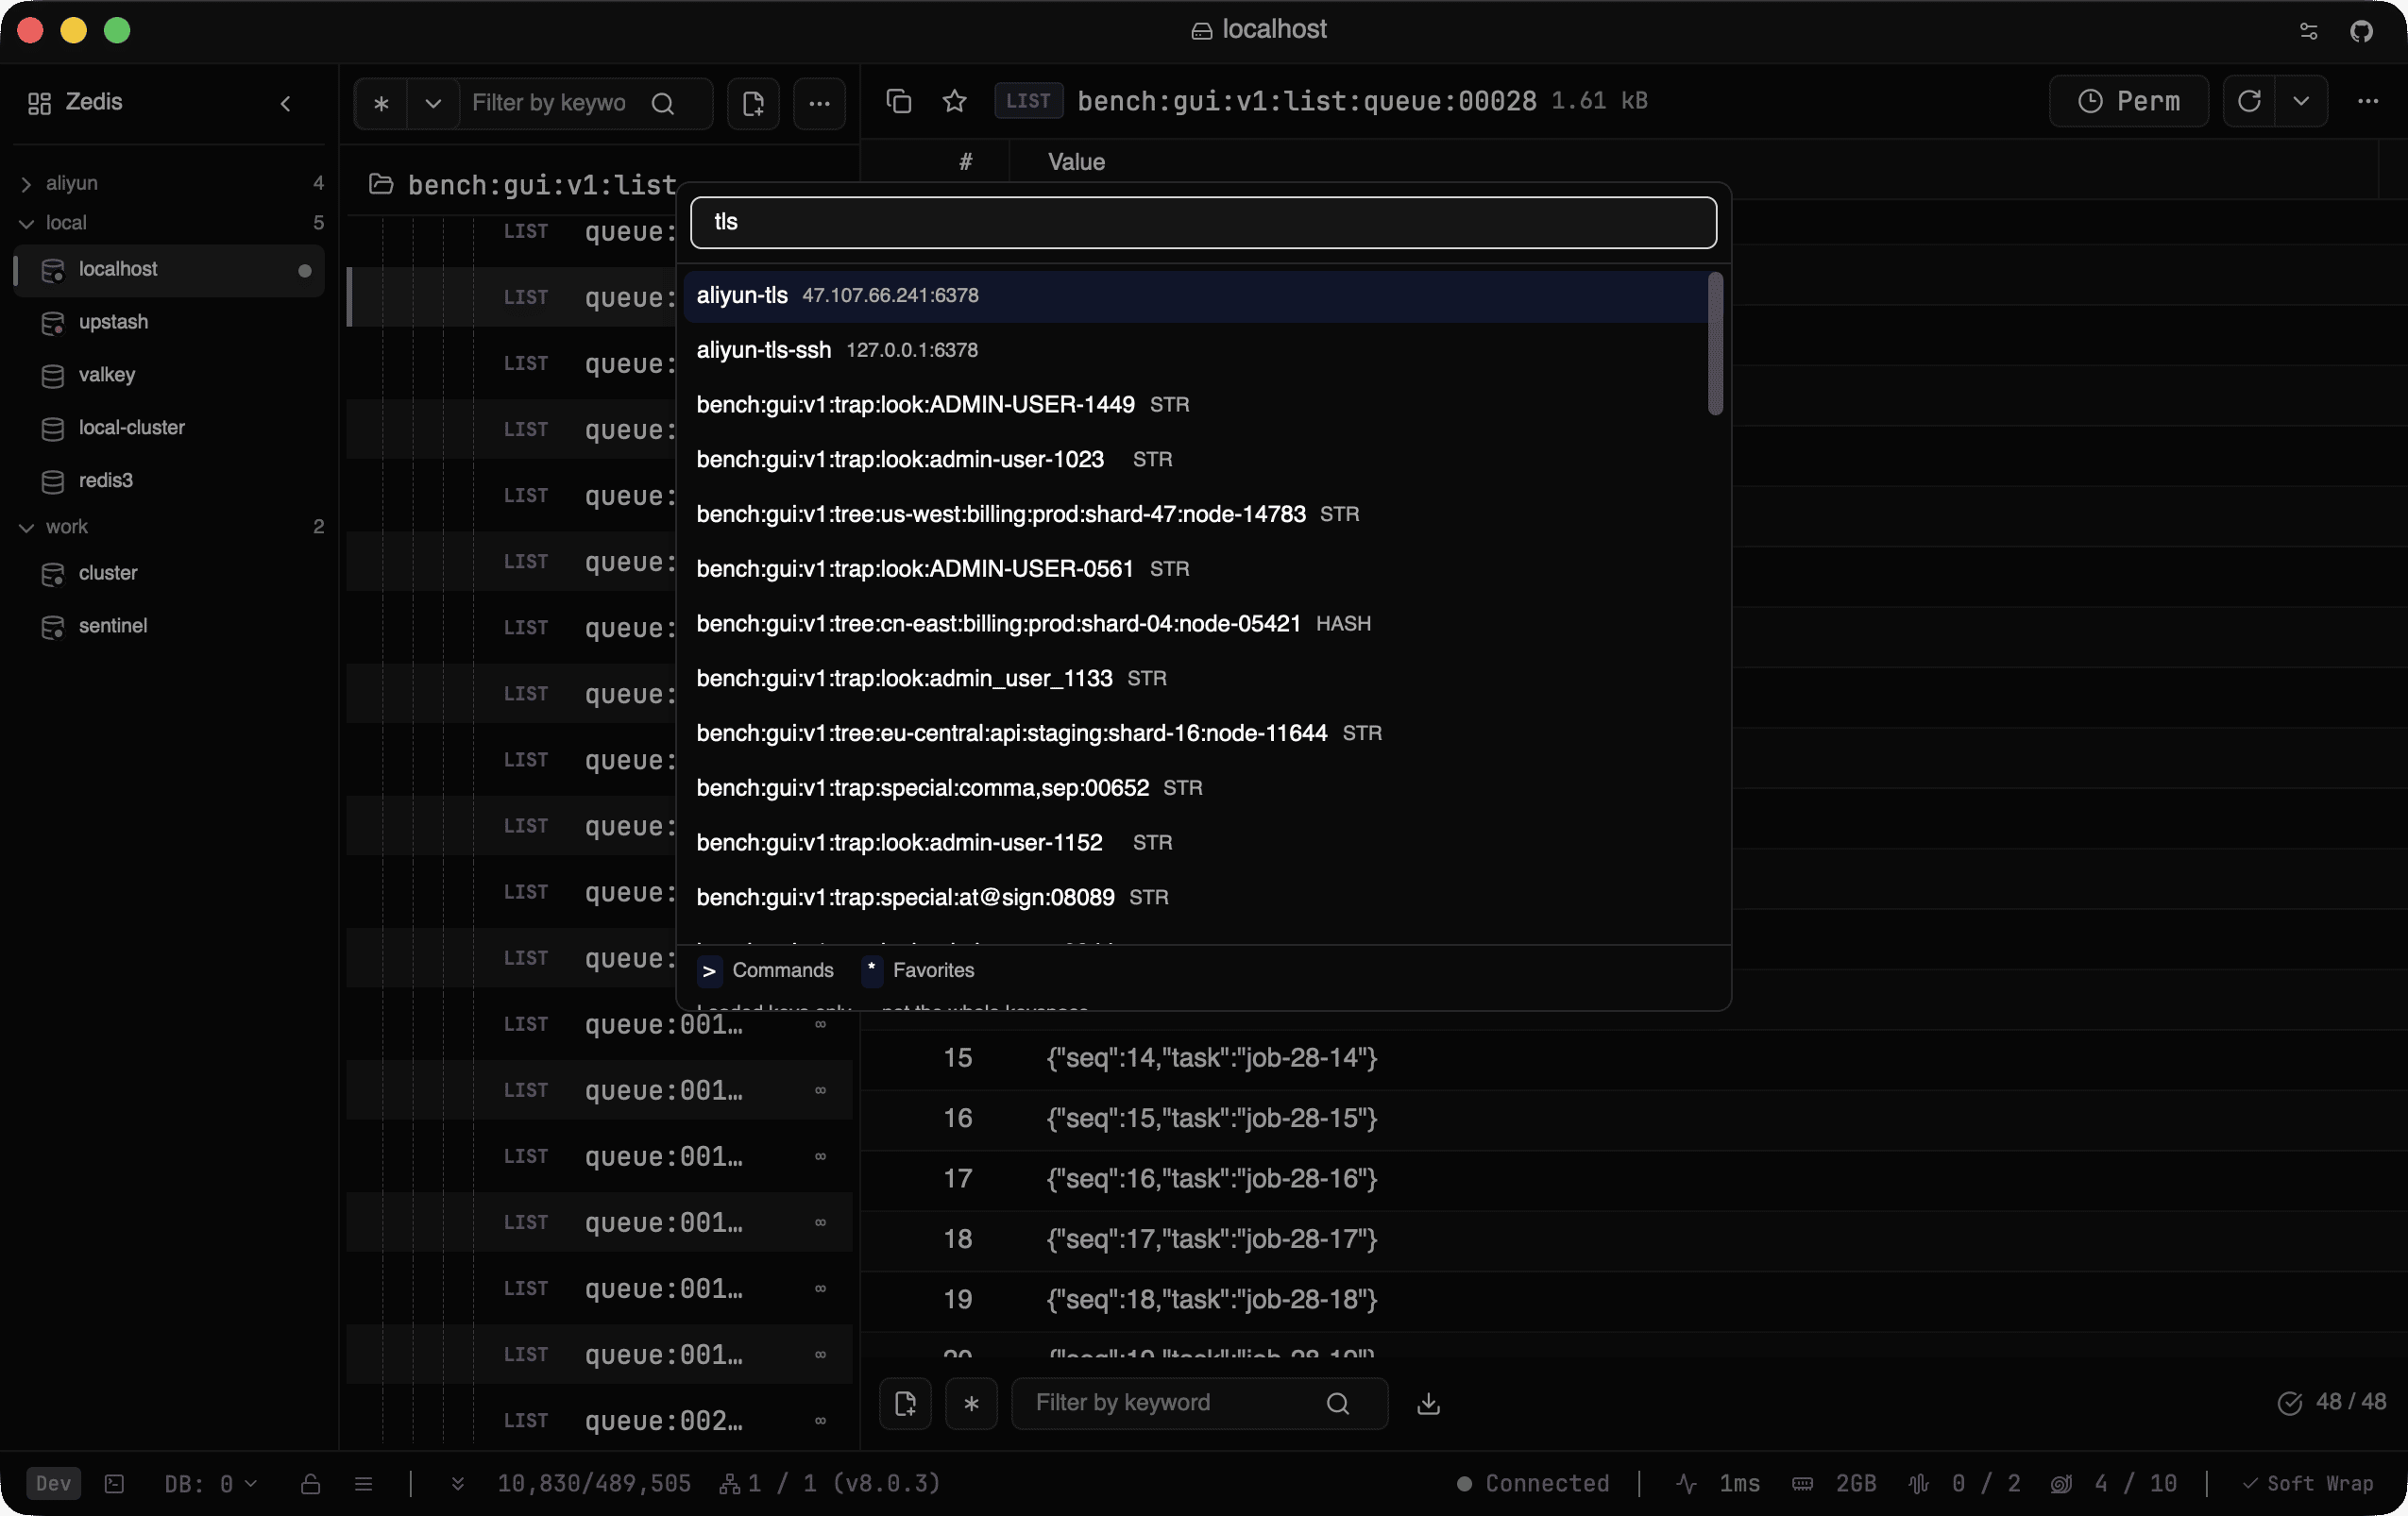
Task: Select the upstash connection
Action: 170,322
